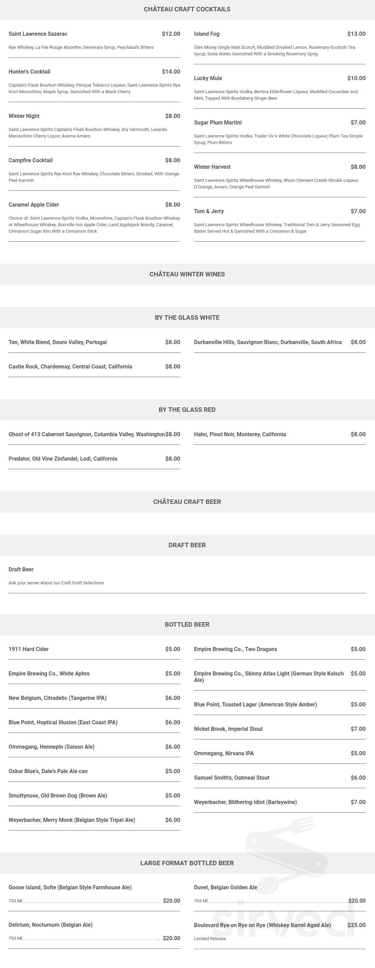Select the Lucky Mule $10.00 price
This screenshot has height=968, width=375.
356,78
